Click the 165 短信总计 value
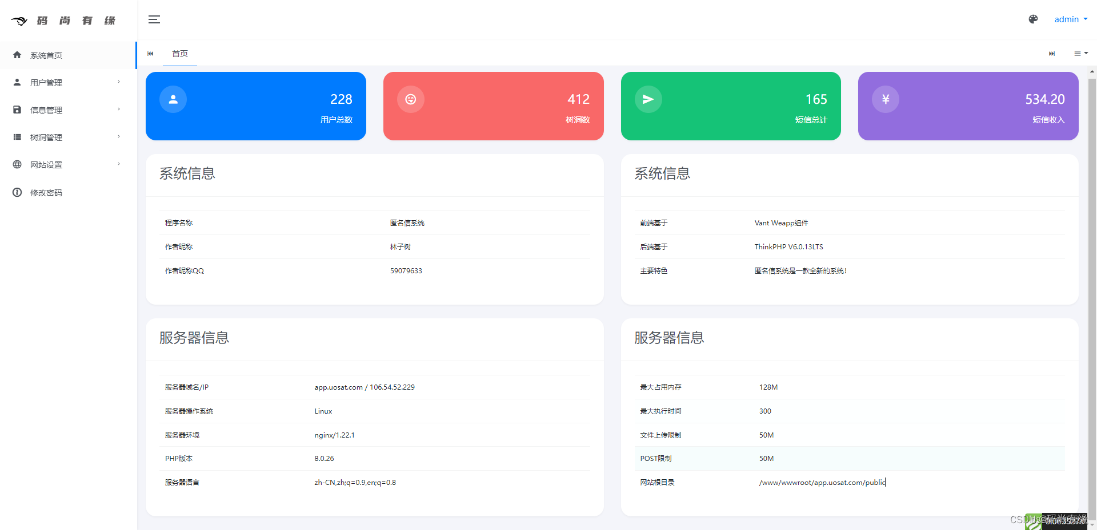The width and height of the screenshot is (1097, 530). 816,99
